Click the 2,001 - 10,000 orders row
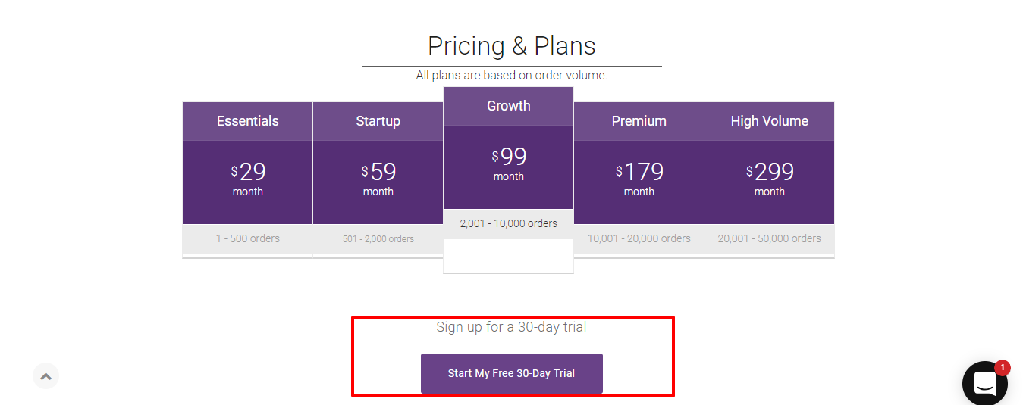1023x405 pixels. coord(508,223)
